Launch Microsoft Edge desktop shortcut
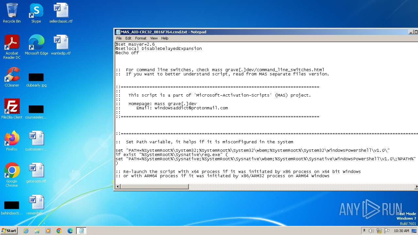The height and width of the screenshot is (235, 418). click(x=36, y=45)
